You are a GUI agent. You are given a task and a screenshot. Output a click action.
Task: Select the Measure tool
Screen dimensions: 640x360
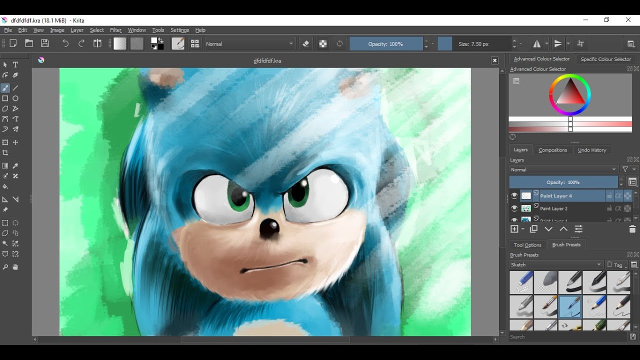(x=15, y=199)
